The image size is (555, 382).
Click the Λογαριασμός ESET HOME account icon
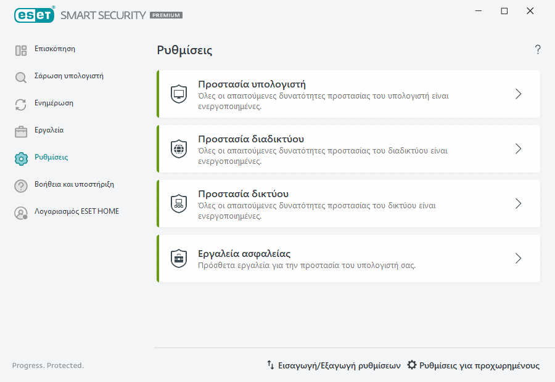click(x=20, y=211)
